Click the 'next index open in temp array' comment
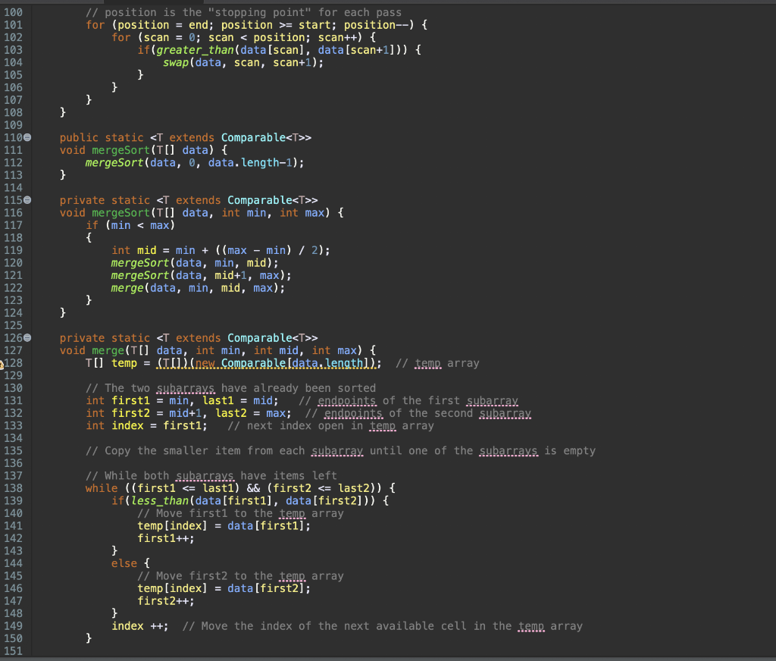 tap(330, 426)
